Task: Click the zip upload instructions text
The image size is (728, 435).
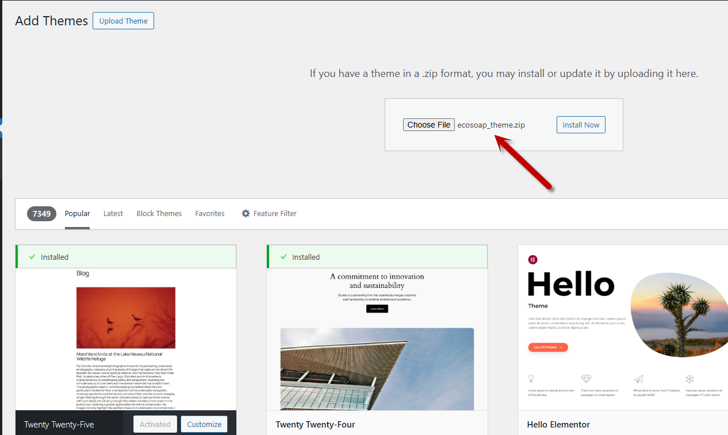Action: click(x=504, y=74)
